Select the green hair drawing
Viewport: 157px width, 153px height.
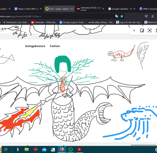[x=63, y=64]
